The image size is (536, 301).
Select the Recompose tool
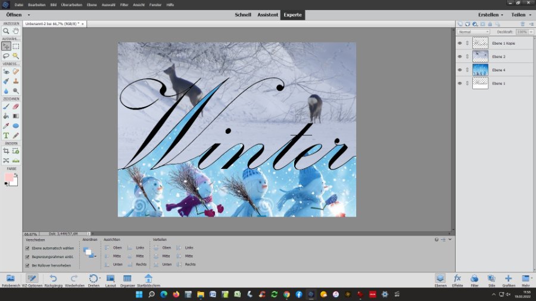click(15, 151)
